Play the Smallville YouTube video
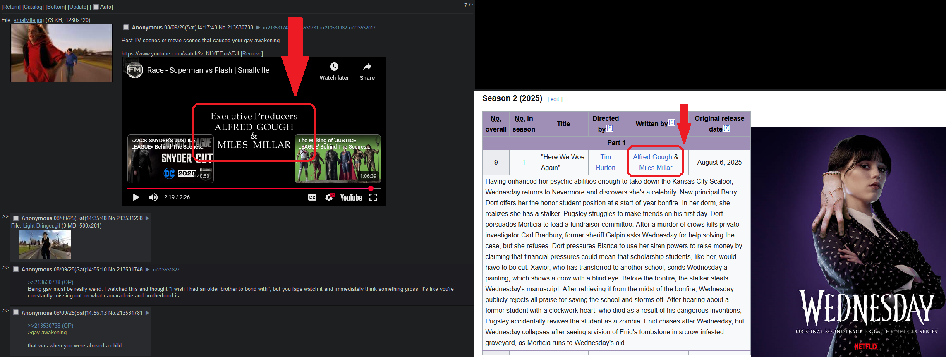Image resolution: width=946 pixels, height=357 pixels. point(136,197)
